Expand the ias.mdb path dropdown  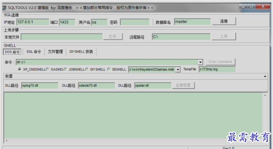click(x=178, y=69)
